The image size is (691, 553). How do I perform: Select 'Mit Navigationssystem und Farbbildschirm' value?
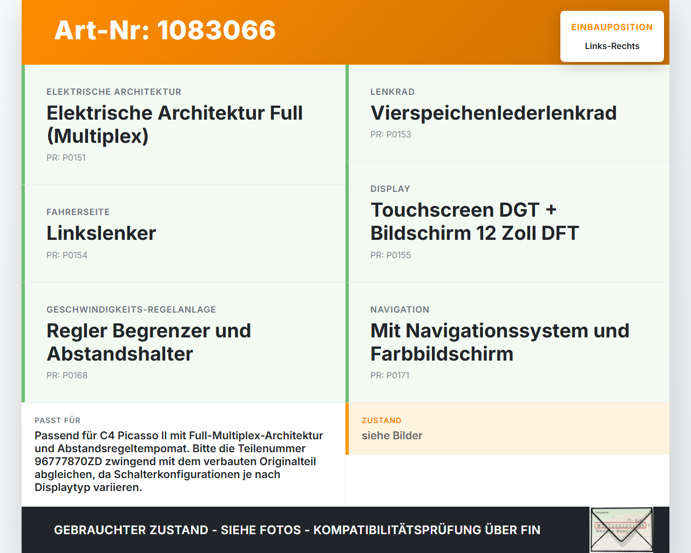(x=500, y=342)
